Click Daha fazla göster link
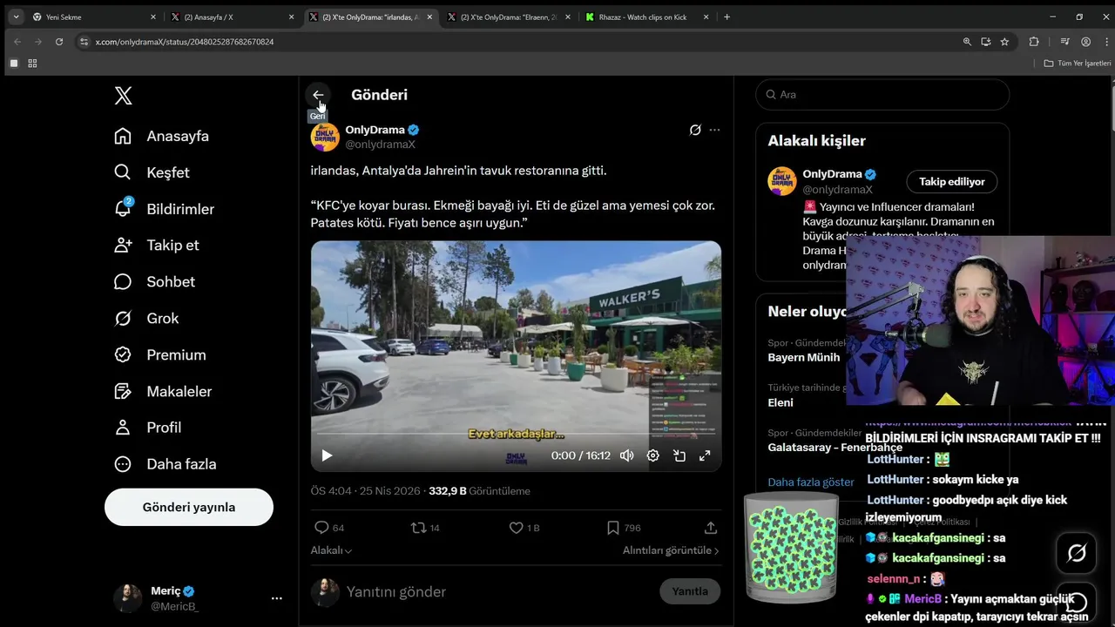The width and height of the screenshot is (1115, 627). [x=811, y=482]
